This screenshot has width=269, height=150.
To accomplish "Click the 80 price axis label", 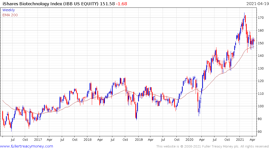I will tap(260, 132).
